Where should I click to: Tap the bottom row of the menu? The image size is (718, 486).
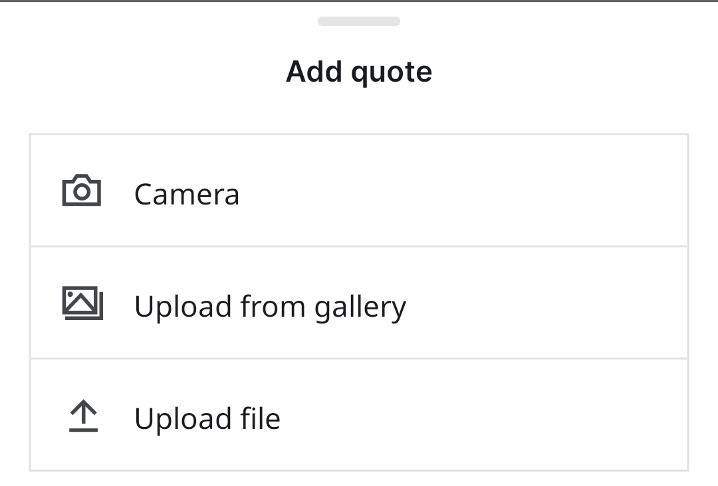[x=359, y=416]
